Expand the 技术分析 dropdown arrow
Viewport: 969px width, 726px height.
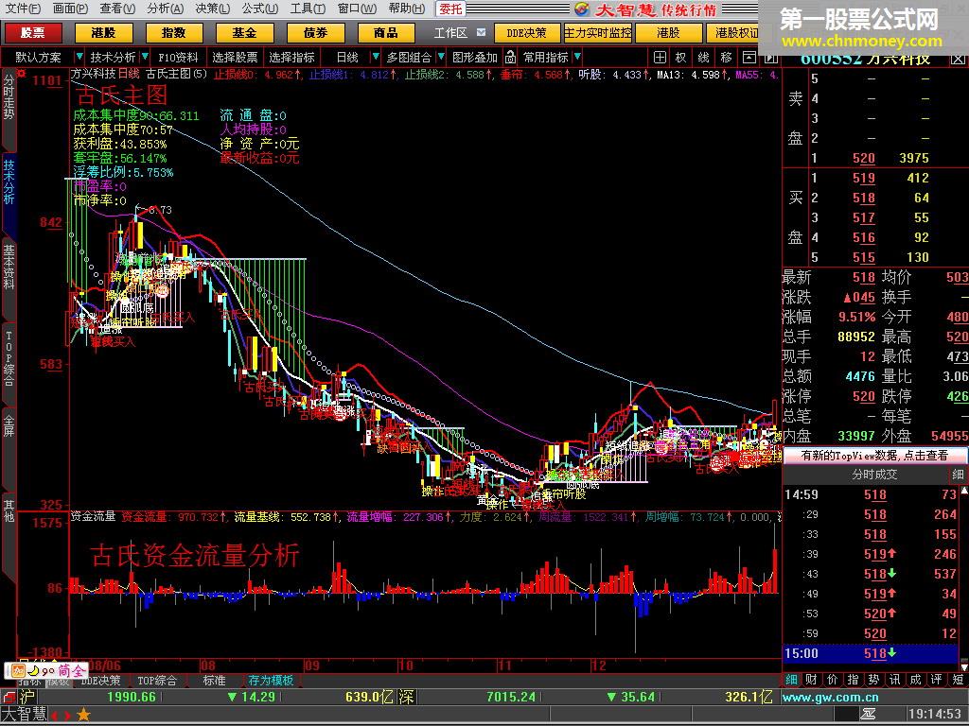coord(145,57)
